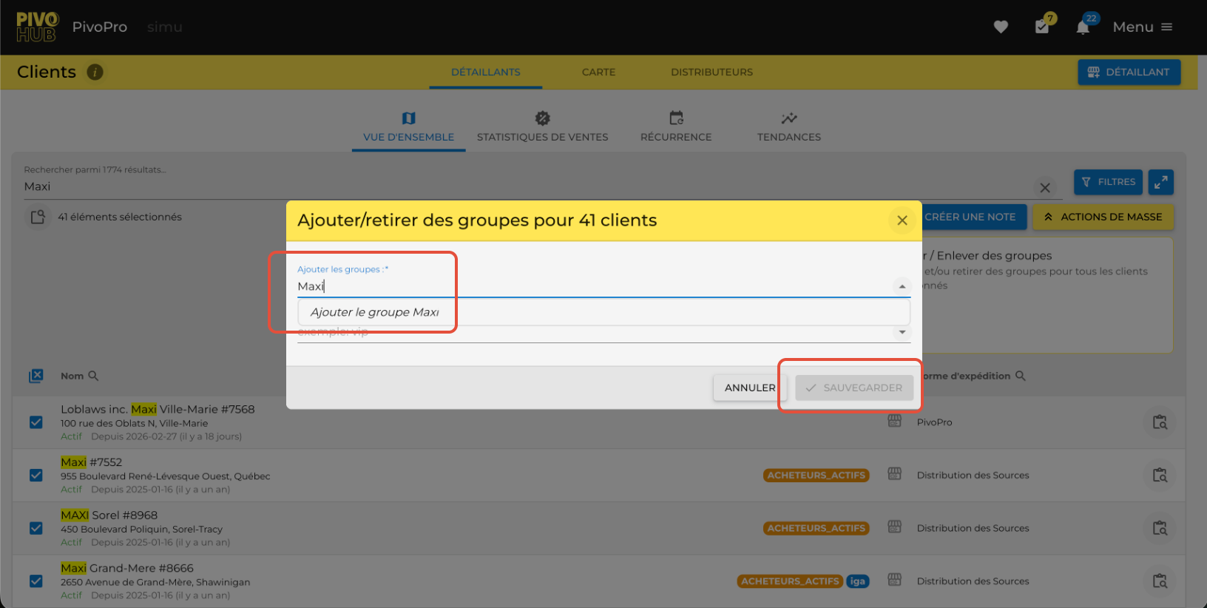Open the favorites heart icon

[1001, 27]
